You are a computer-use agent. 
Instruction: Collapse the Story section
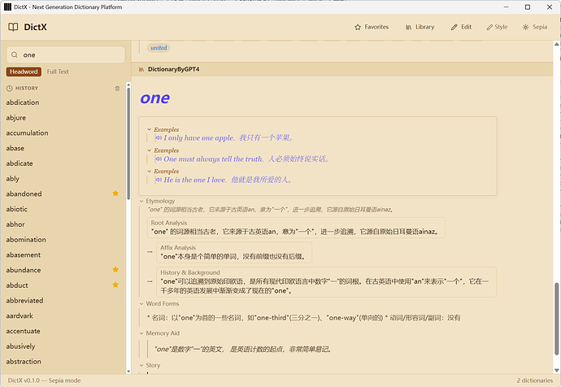141,366
